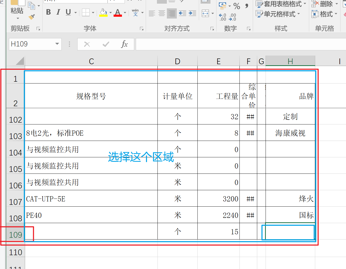
Task: Click the 格式 format button
Action: [x=324, y=14]
